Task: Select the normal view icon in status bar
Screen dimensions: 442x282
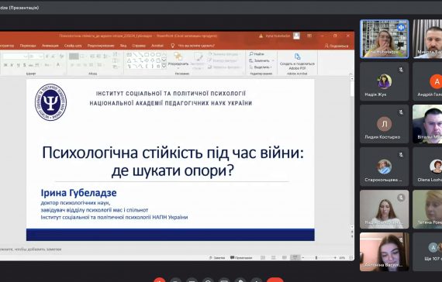Action: [x=263, y=257]
